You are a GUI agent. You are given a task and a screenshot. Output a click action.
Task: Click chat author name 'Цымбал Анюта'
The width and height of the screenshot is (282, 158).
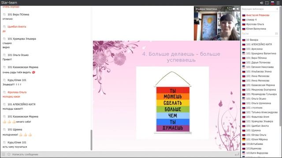pyautogui.click(x=17, y=27)
